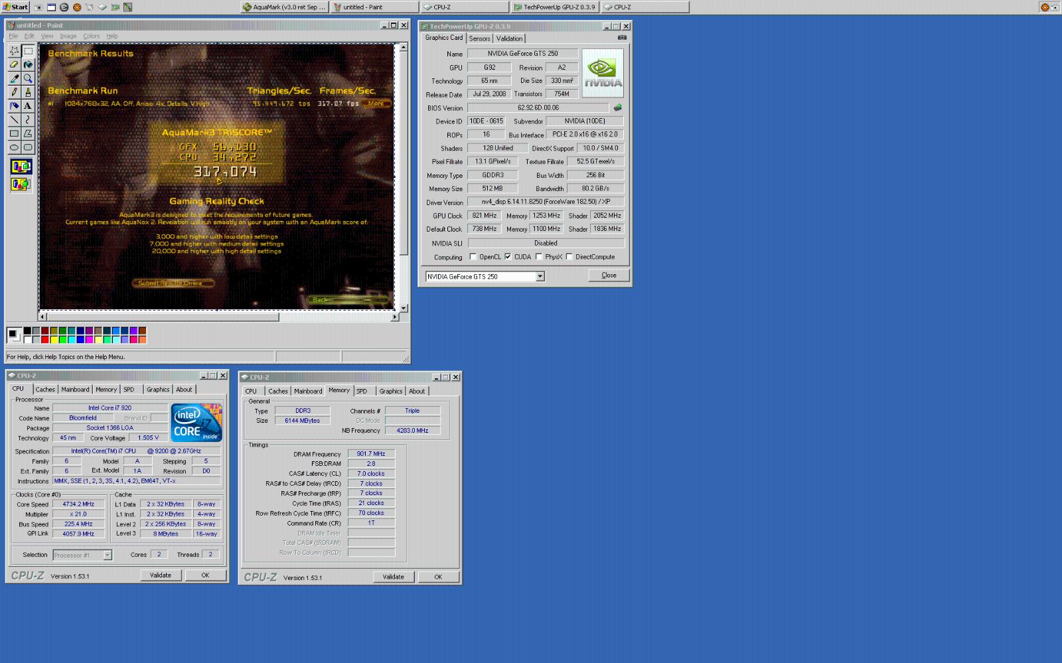Choose the Fill With Color bucket tool
The image size is (1062, 663).
click(x=28, y=65)
